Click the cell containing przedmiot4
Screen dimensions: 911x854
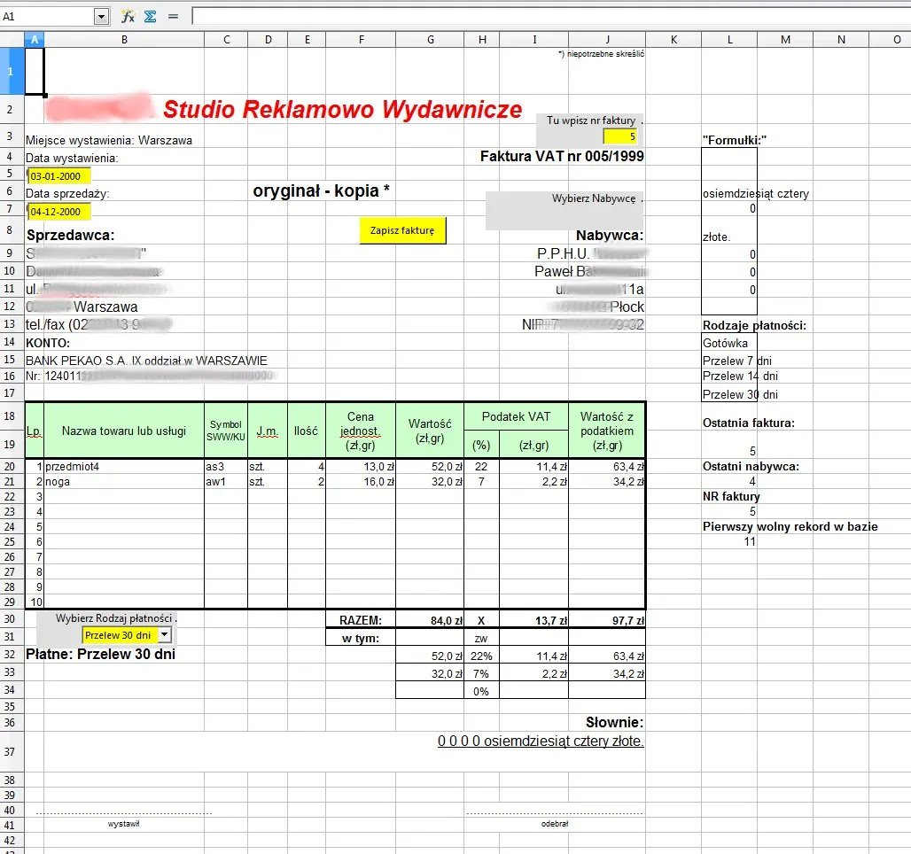123,466
